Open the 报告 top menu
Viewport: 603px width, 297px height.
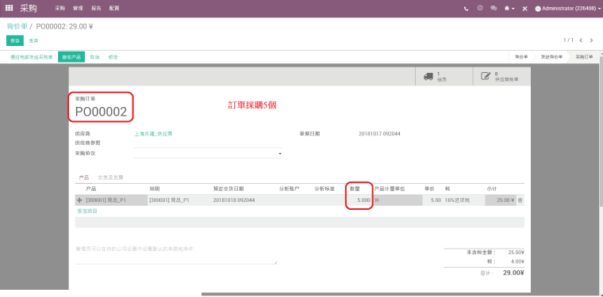(96, 8)
